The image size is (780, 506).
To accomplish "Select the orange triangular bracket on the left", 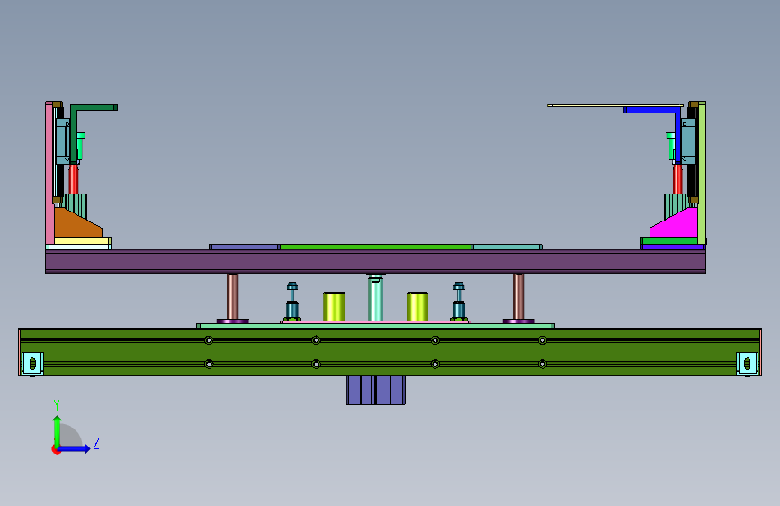I will [76, 223].
